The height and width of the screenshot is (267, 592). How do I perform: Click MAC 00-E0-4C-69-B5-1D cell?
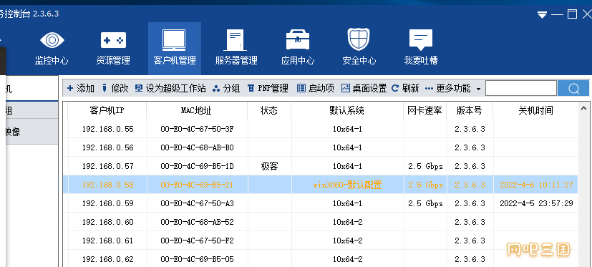point(197,166)
